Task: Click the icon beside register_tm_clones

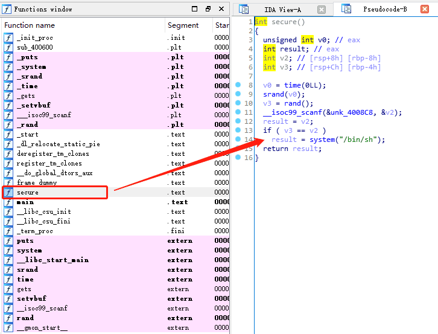Action: [8, 163]
